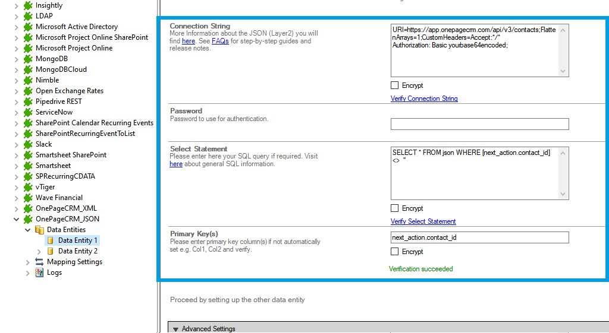The image size is (609, 333).
Task: Click the Data Entity 2 database icon
Action: [51, 251]
